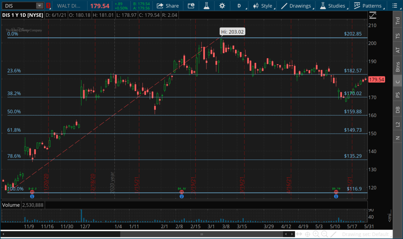Open the AT sidebar tab
This screenshot has width=403, height=239.
pyautogui.click(x=398, y=50)
